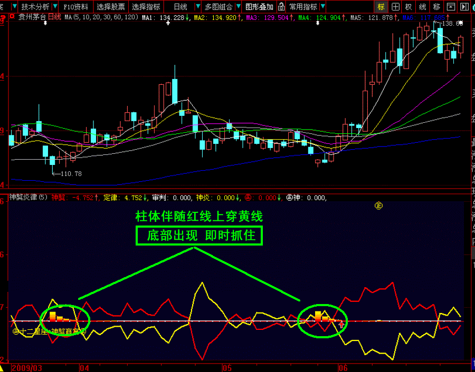
Task: Click the ㊣神: 0.000 value
Action: 306,198
